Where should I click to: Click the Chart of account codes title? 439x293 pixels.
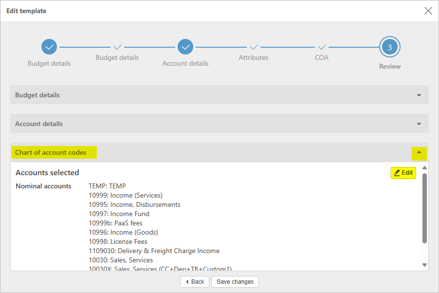pos(51,153)
